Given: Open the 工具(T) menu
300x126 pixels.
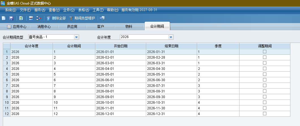Looking at the screenshot, I should tap(98, 10).
